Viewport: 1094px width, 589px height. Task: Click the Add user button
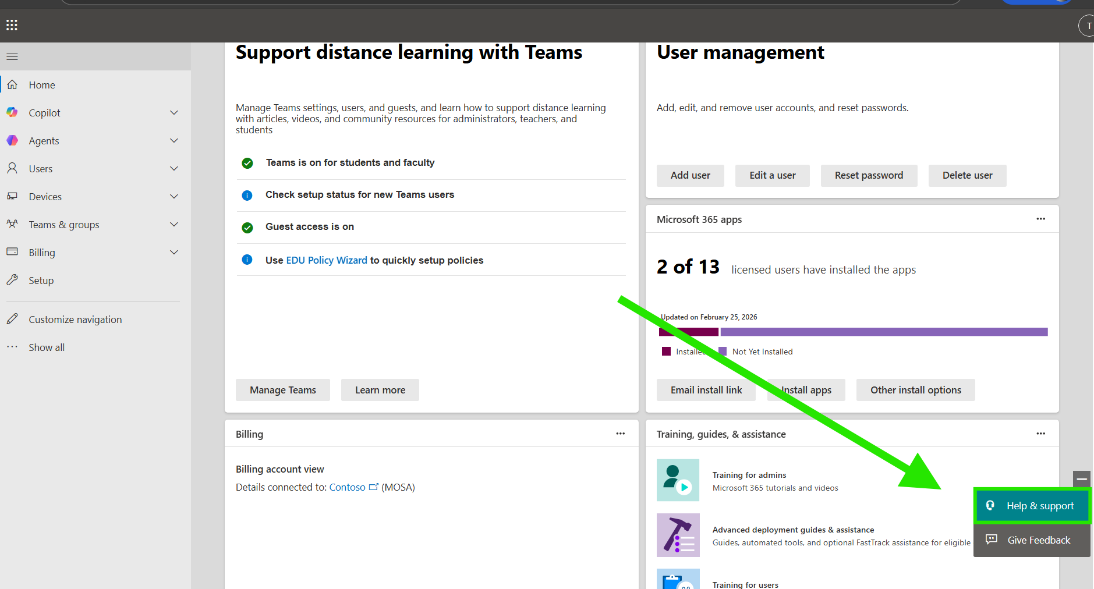[x=691, y=175]
